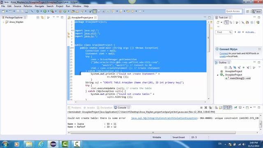Expand the Arwa_Wajdan project tree node

click(x=3, y=22)
